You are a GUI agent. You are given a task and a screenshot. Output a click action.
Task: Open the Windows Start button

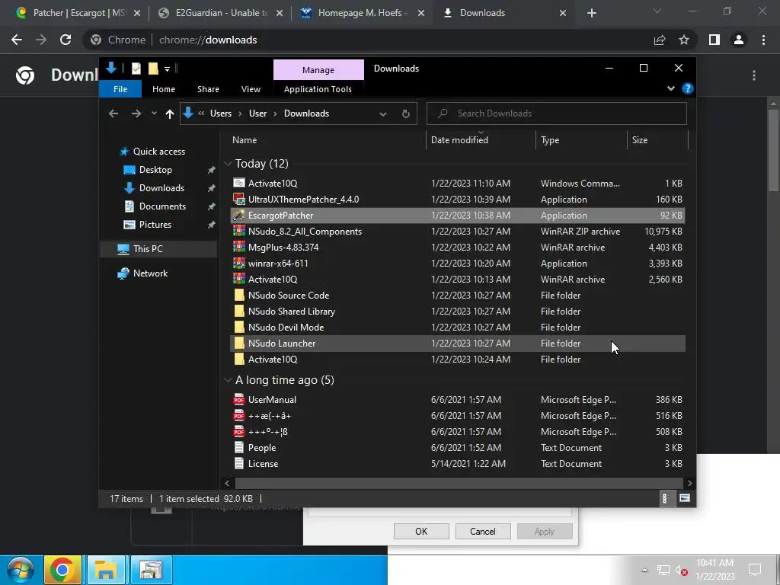[20, 570]
